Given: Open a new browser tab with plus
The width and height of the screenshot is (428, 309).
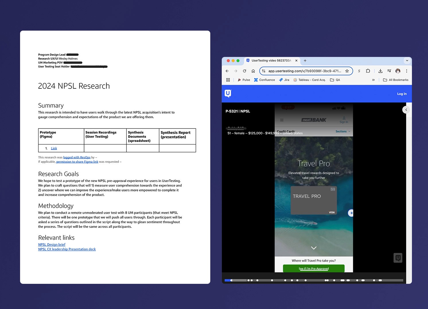Looking at the screenshot, I should (x=305, y=61).
